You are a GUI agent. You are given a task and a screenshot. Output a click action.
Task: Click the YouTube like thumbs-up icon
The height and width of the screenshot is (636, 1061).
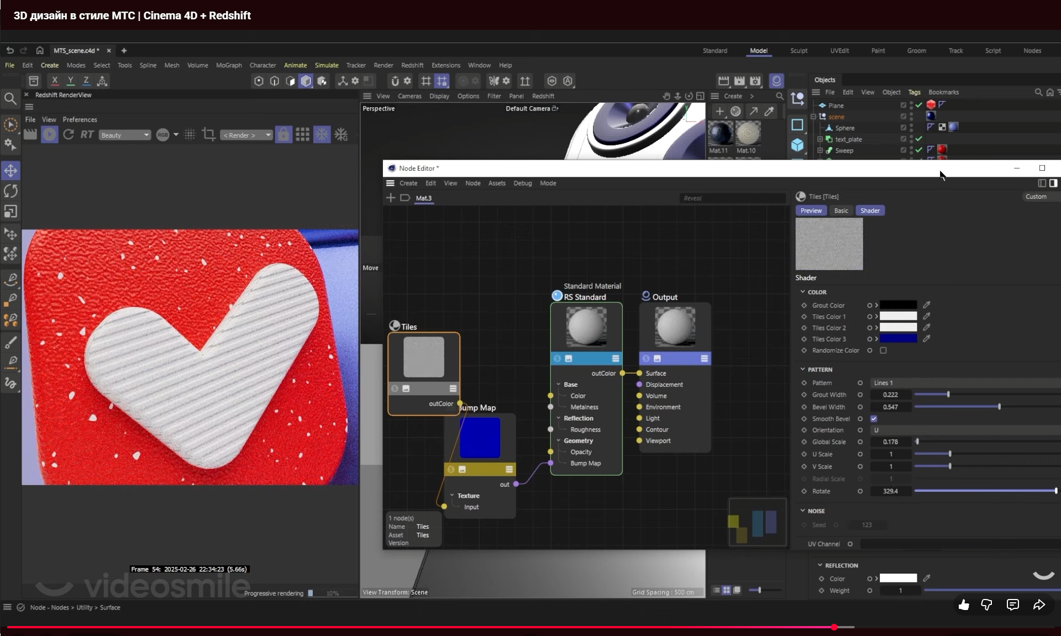pyautogui.click(x=964, y=605)
